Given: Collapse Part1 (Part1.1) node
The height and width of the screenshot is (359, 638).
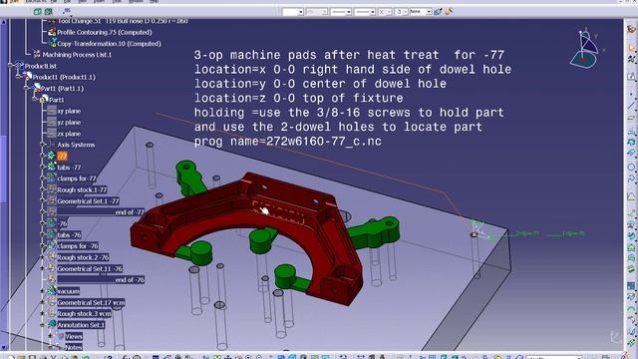Looking at the screenshot, I should tap(27, 89).
